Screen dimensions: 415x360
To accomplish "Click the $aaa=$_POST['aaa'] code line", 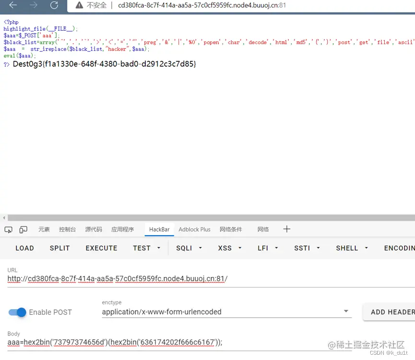I will click(x=32, y=36).
